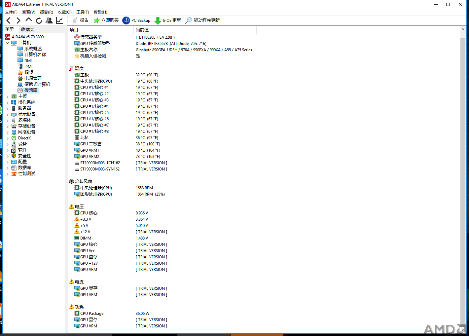Click the 当前值 column header
Image resolution: width=469 pixels, height=336 pixels.
click(x=195, y=30)
